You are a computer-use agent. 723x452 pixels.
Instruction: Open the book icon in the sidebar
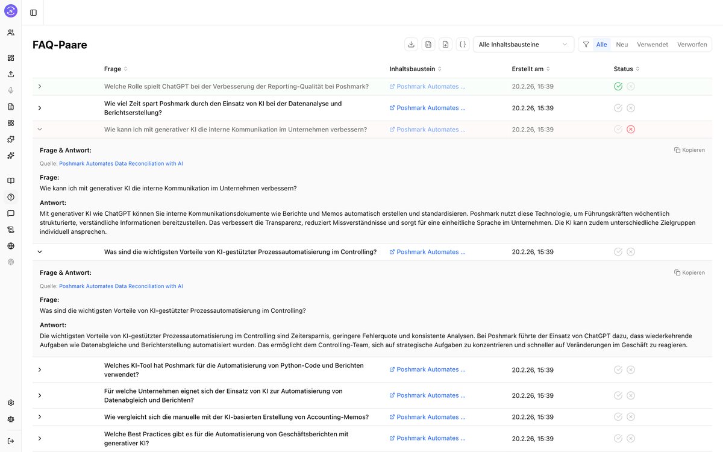pyautogui.click(x=11, y=181)
